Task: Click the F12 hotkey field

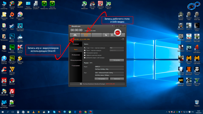Action: click(x=116, y=48)
